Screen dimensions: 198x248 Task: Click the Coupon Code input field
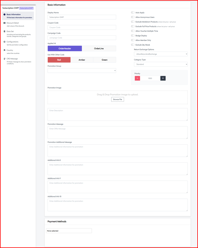tap(82, 27)
